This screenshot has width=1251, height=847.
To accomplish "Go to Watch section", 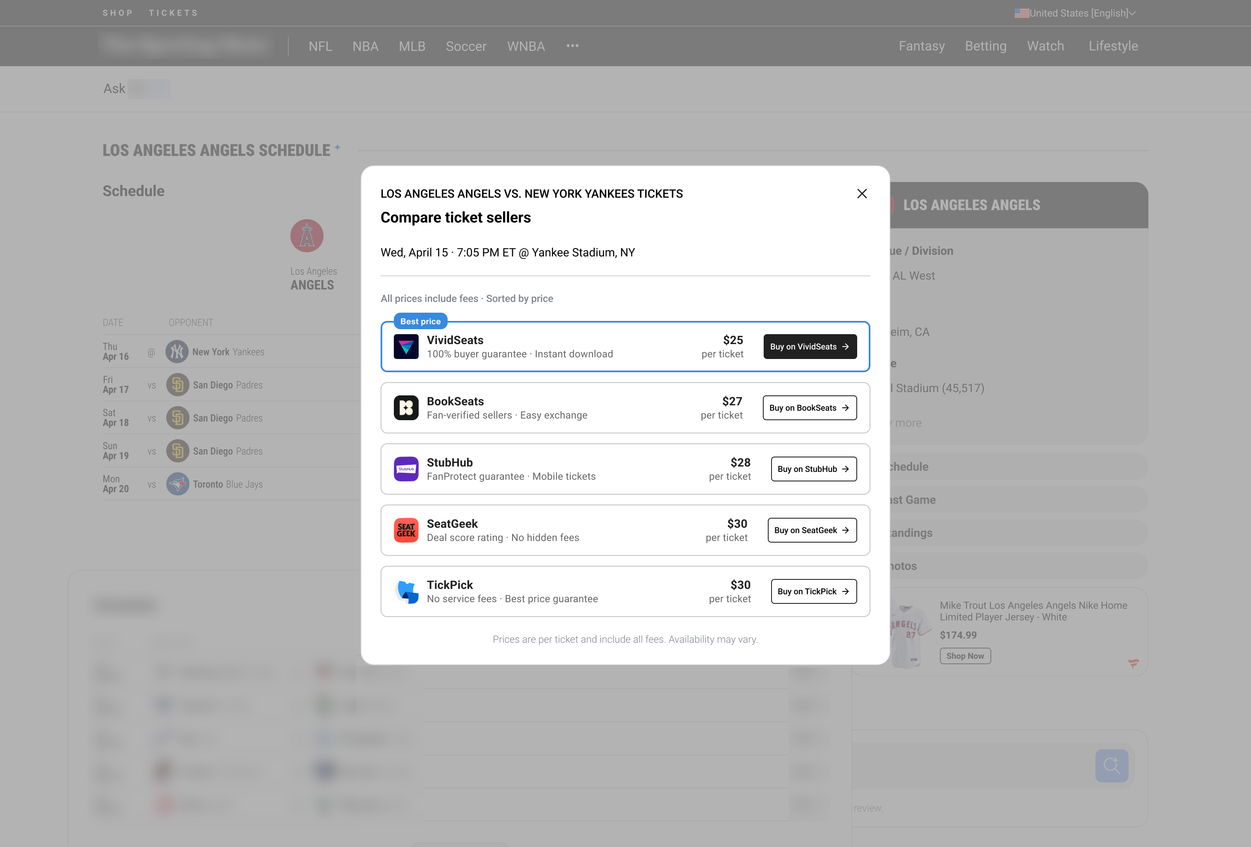I will (1045, 46).
